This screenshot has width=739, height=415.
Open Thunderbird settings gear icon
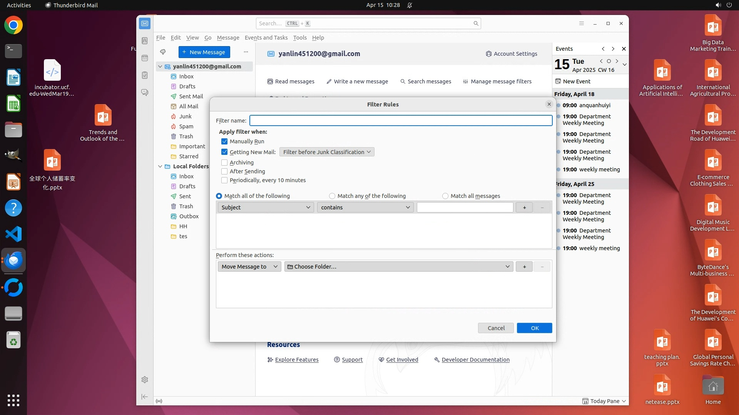point(145,380)
